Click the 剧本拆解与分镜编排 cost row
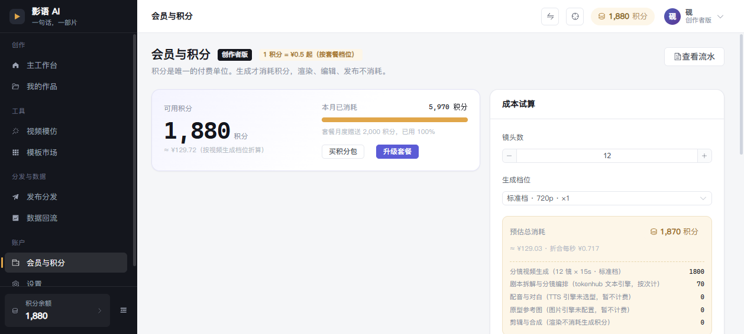 point(607,284)
